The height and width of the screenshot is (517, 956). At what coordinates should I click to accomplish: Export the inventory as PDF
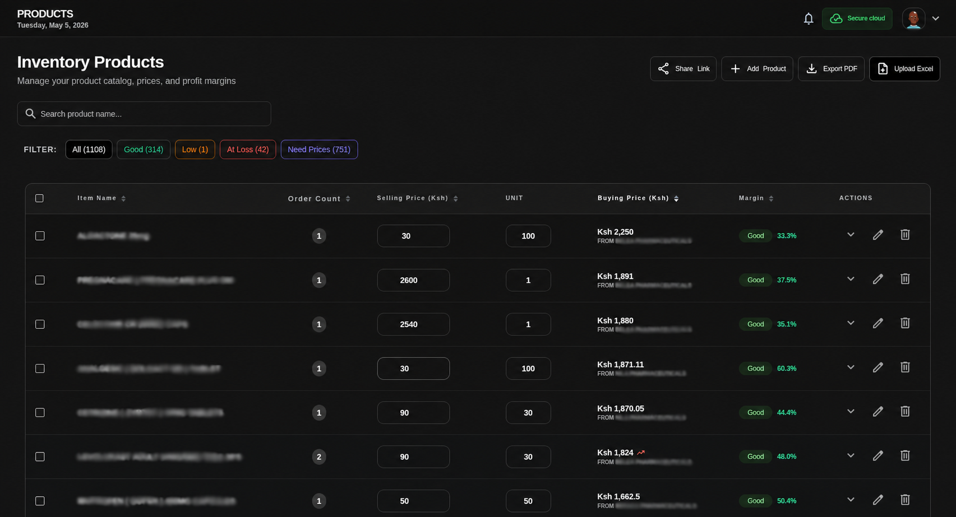pyautogui.click(x=831, y=69)
